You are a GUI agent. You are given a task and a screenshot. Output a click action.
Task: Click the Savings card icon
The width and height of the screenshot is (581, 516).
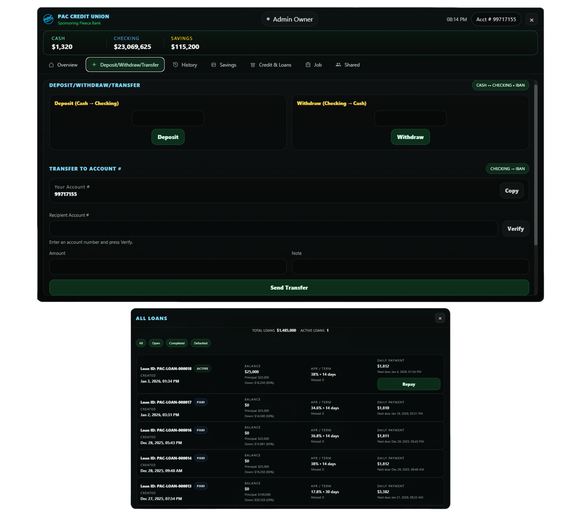214,65
